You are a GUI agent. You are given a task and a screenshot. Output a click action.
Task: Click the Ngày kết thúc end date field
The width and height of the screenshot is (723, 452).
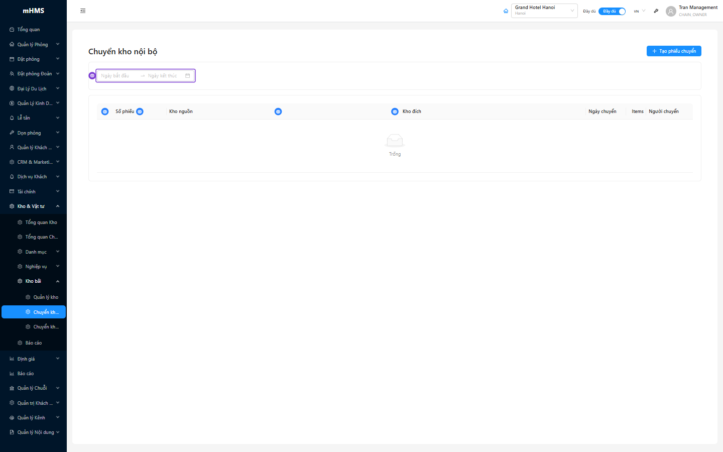[x=163, y=76]
